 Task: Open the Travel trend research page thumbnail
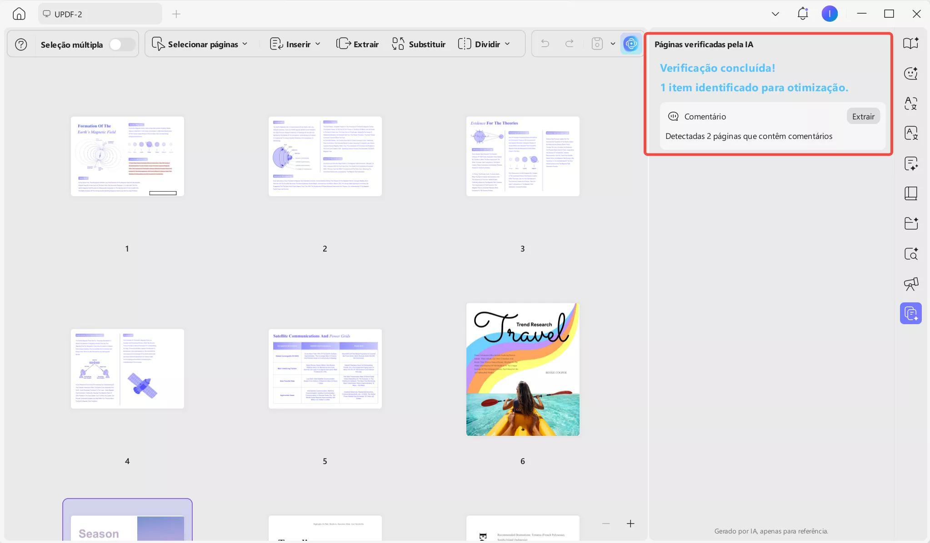pos(522,369)
